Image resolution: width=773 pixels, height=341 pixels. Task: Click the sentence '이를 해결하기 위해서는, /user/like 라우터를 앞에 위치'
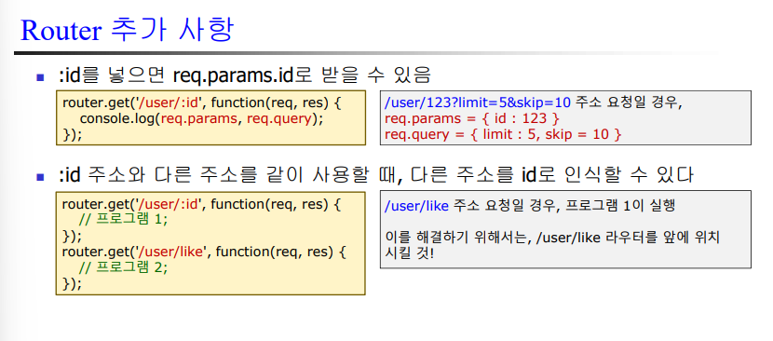[x=552, y=238]
